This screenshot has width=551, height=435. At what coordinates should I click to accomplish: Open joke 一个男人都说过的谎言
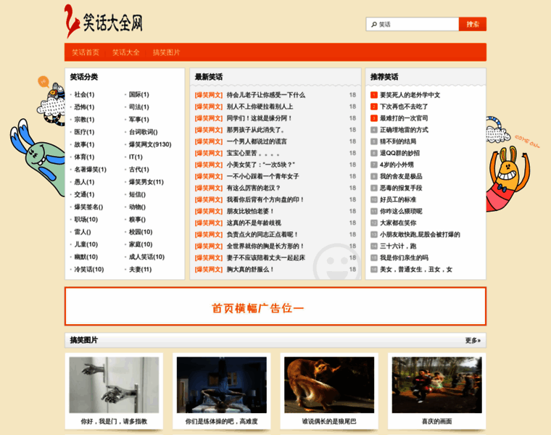(257, 141)
